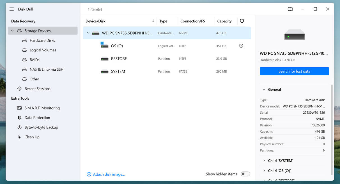Click Search for lost data button

294,71
